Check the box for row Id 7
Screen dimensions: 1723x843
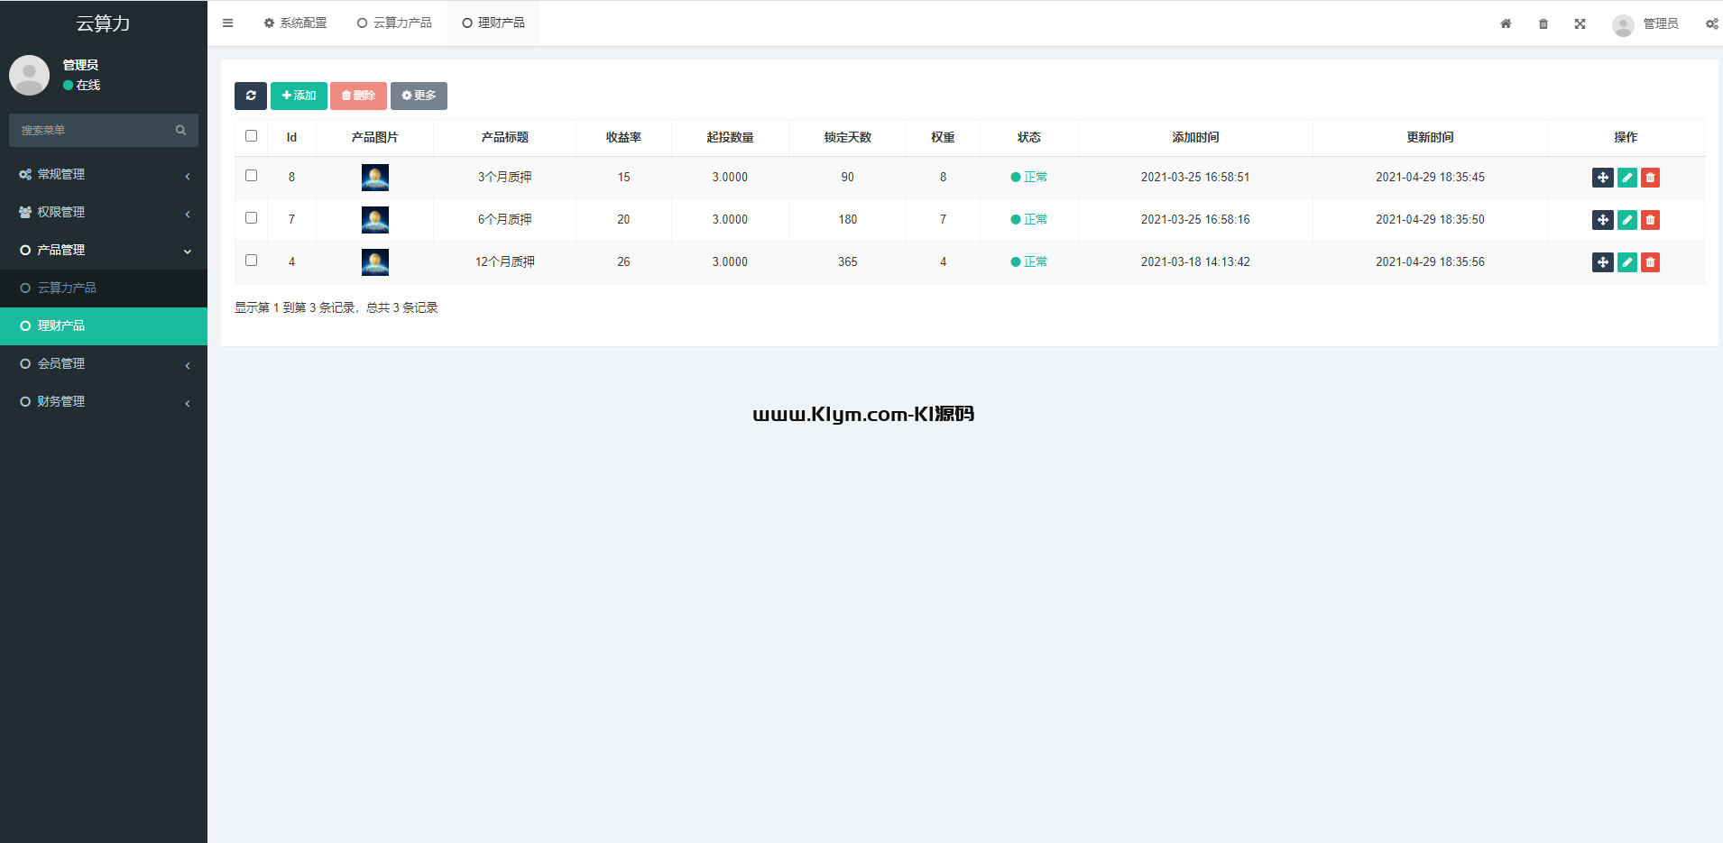coord(252,218)
